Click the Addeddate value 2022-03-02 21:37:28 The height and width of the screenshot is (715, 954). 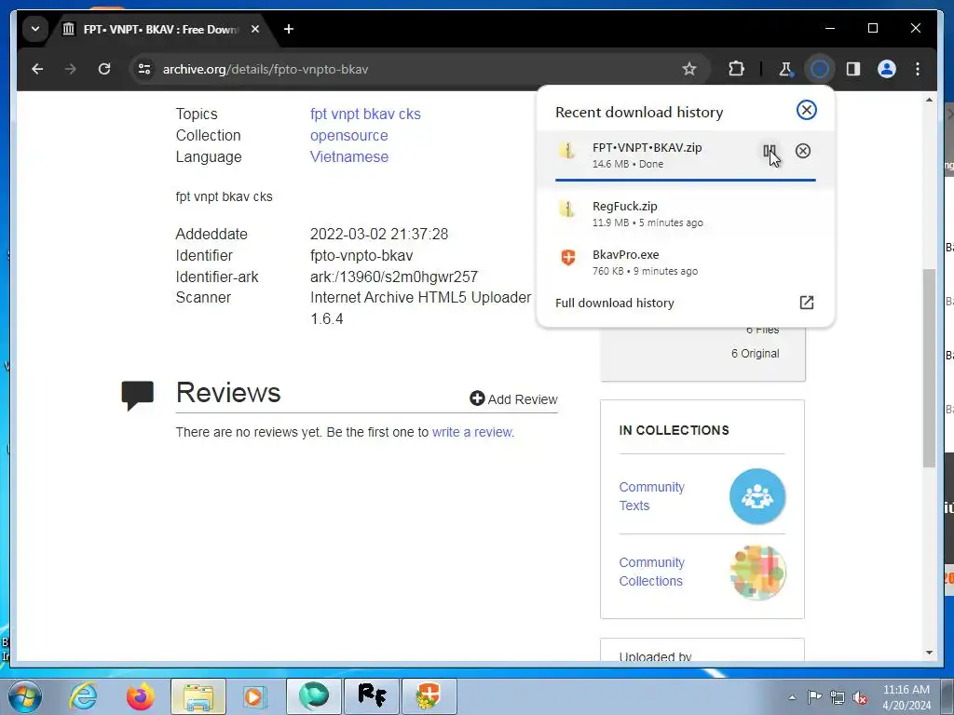379,234
